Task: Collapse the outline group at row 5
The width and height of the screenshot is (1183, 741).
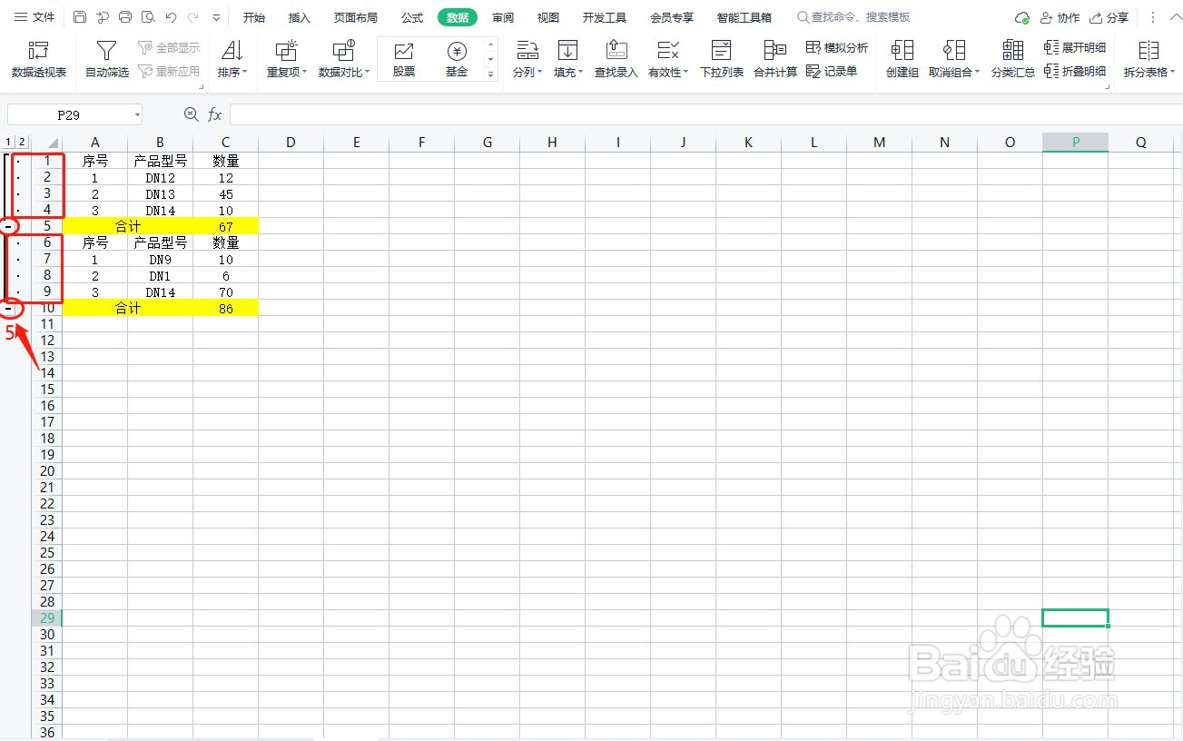Action: 8,225
